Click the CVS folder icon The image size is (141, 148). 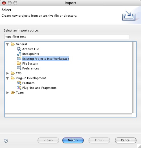13,73
